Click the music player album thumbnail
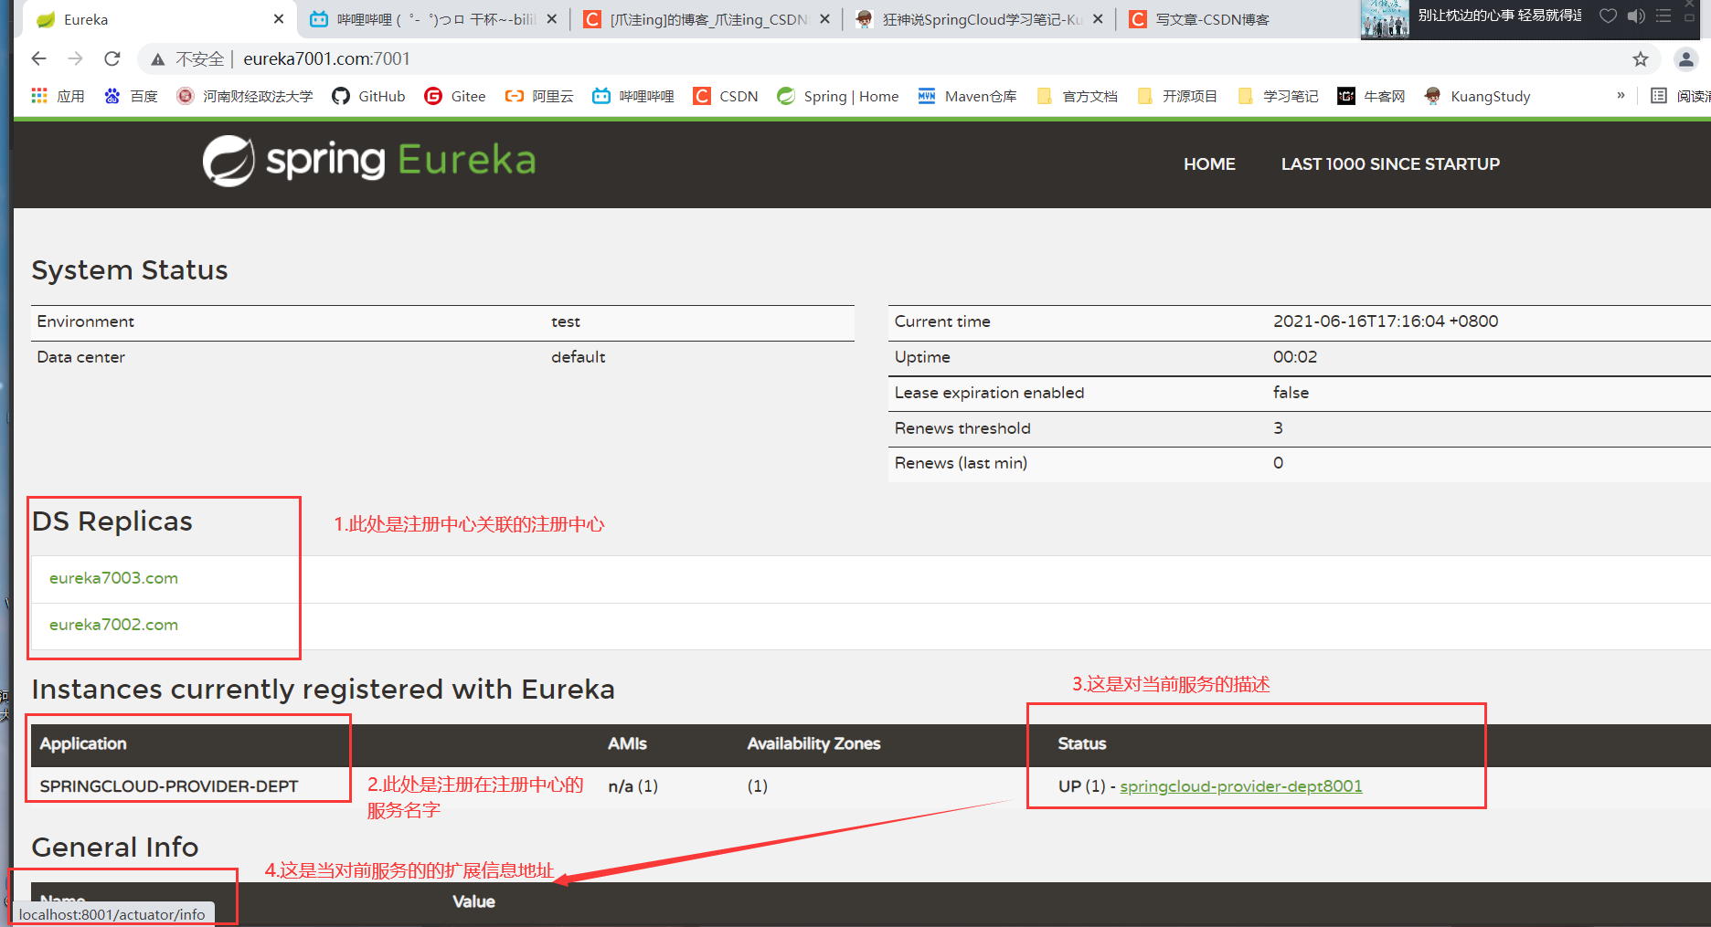This screenshot has width=1711, height=927. point(1385,19)
